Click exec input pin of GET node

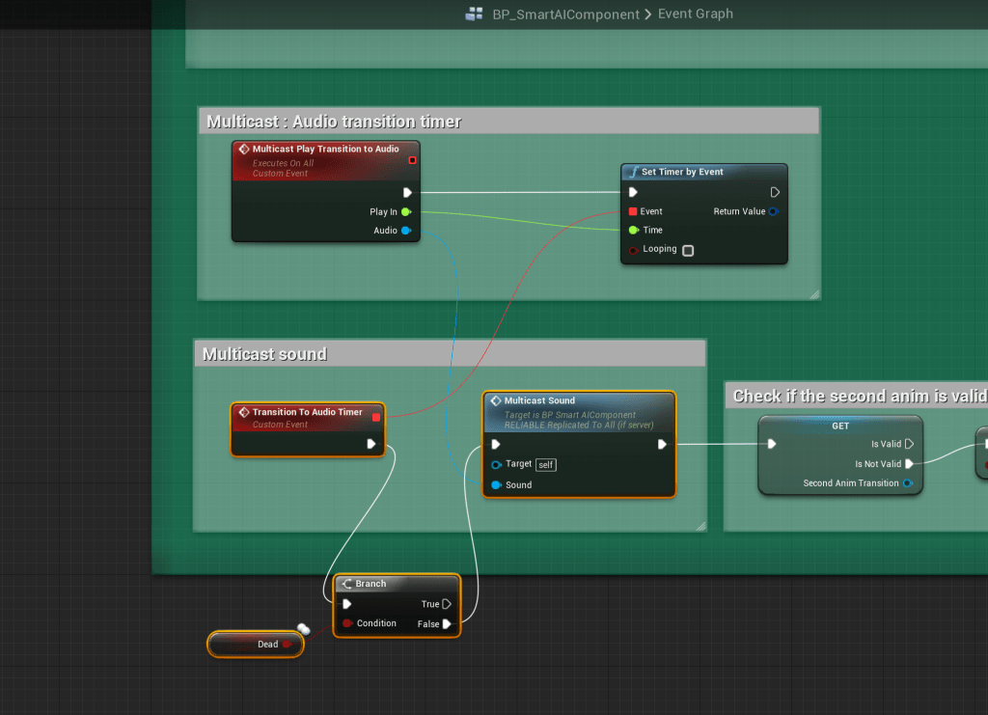(771, 444)
